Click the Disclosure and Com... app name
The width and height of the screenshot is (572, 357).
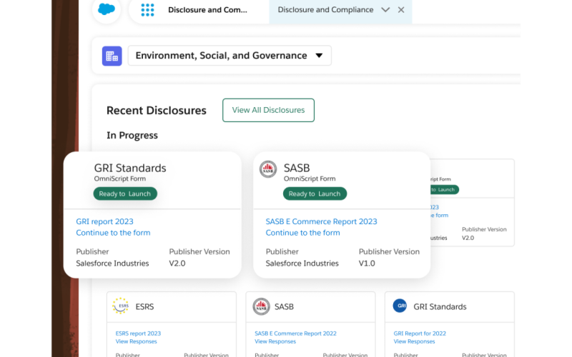207,10
